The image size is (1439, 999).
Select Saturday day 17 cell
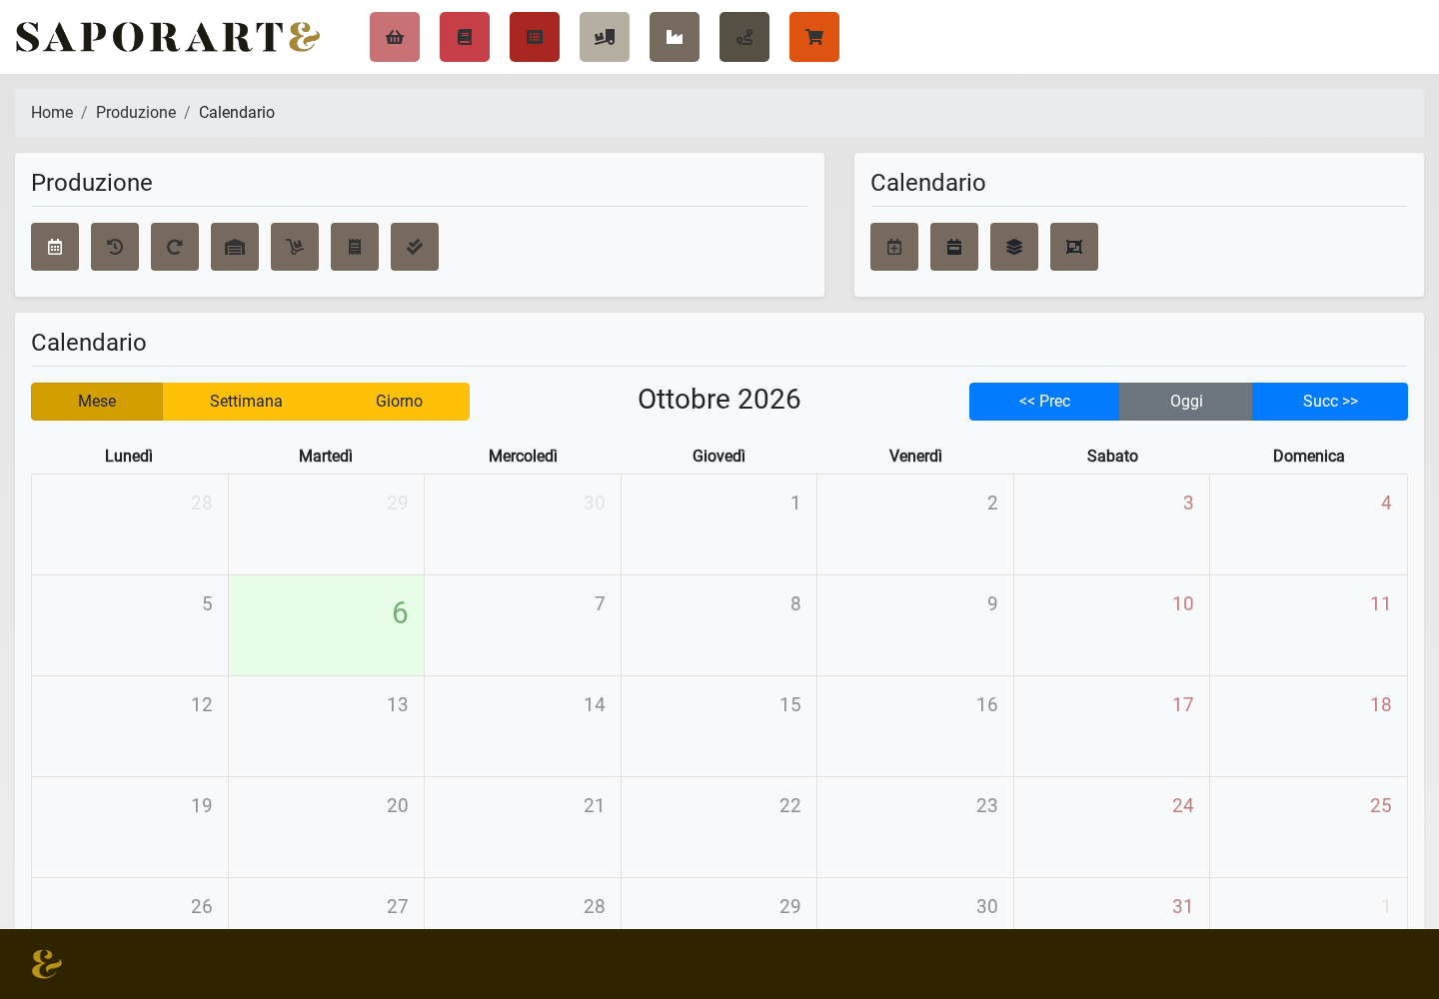(1111, 726)
